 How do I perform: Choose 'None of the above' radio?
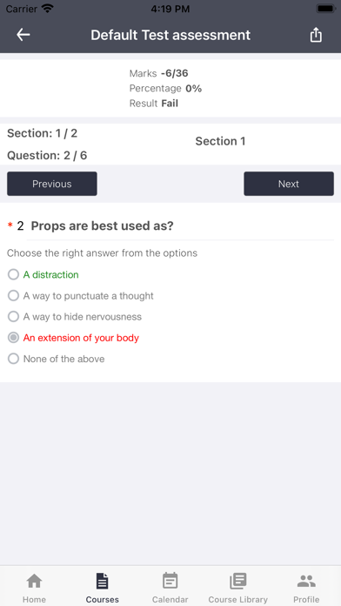point(14,359)
